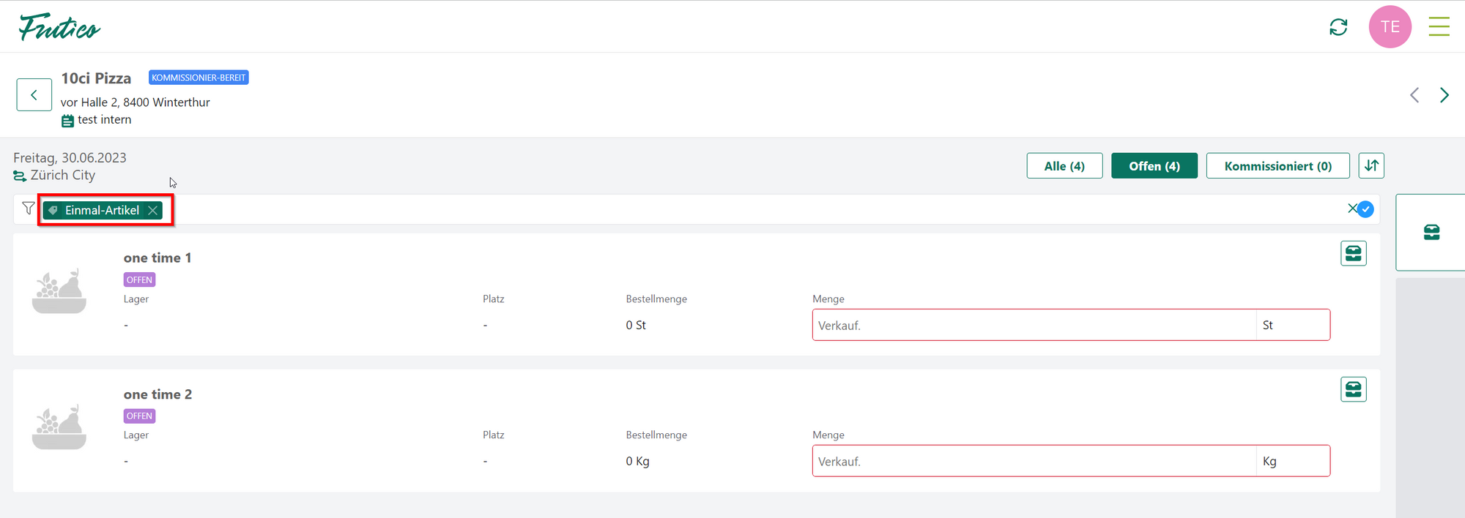Click the refresh sync icon
The height and width of the screenshot is (518, 1465).
tap(1338, 27)
